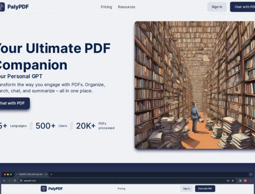Click the Sign in button in the top header
Viewport: 255px width, 194px height.
tap(217, 7)
